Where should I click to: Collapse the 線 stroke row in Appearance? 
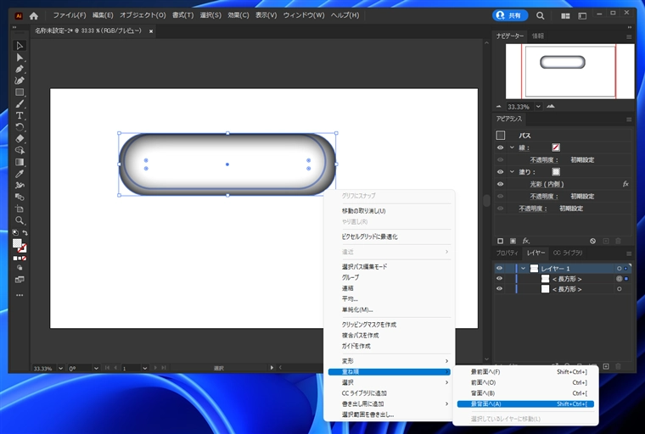[512, 147]
